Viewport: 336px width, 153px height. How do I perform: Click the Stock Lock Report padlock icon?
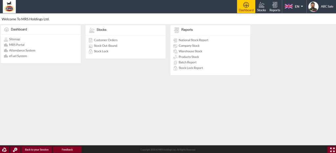click(x=175, y=68)
